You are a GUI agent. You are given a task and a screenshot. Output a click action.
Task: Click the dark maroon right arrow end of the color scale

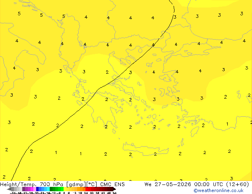(114, 189)
